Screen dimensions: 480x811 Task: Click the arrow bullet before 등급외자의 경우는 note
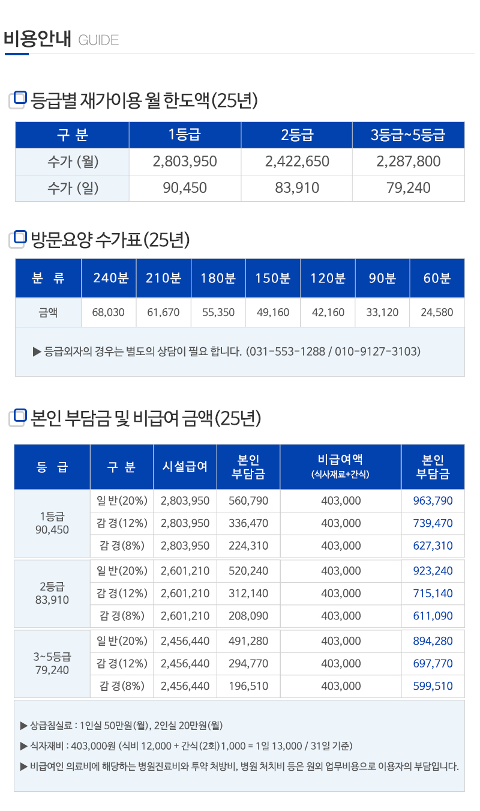point(37,351)
